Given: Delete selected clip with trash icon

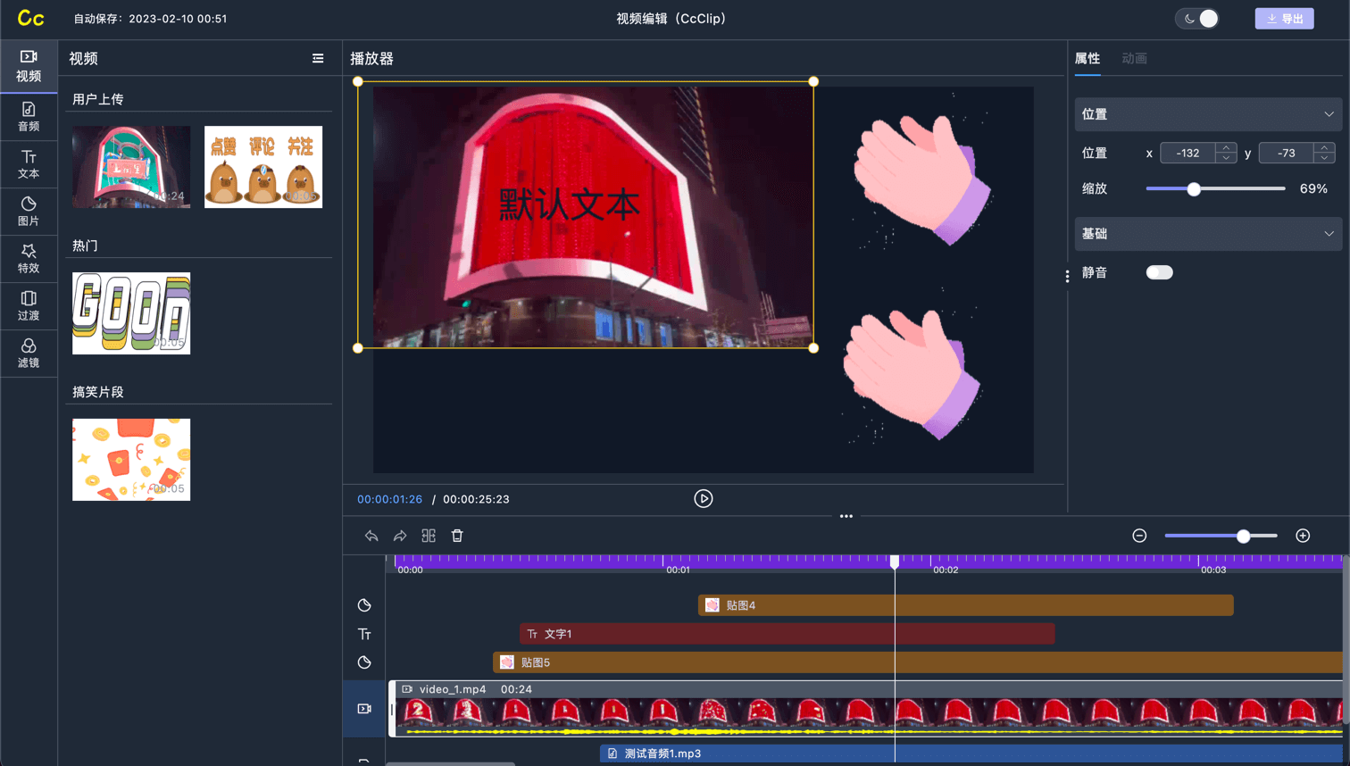Looking at the screenshot, I should [x=457, y=536].
